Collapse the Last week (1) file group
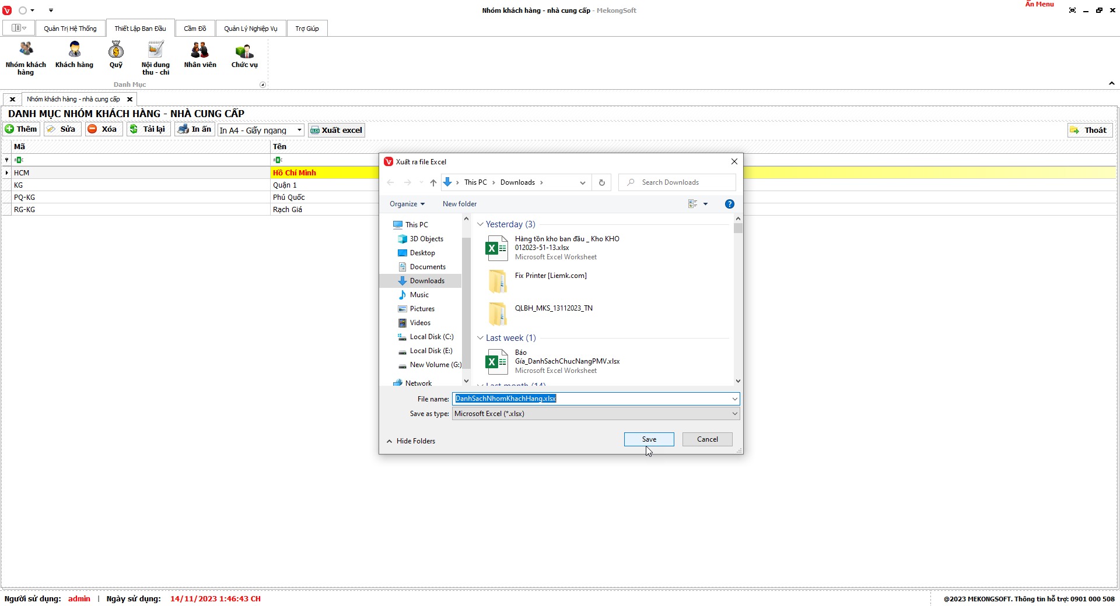The width and height of the screenshot is (1120, 606). 480,338
